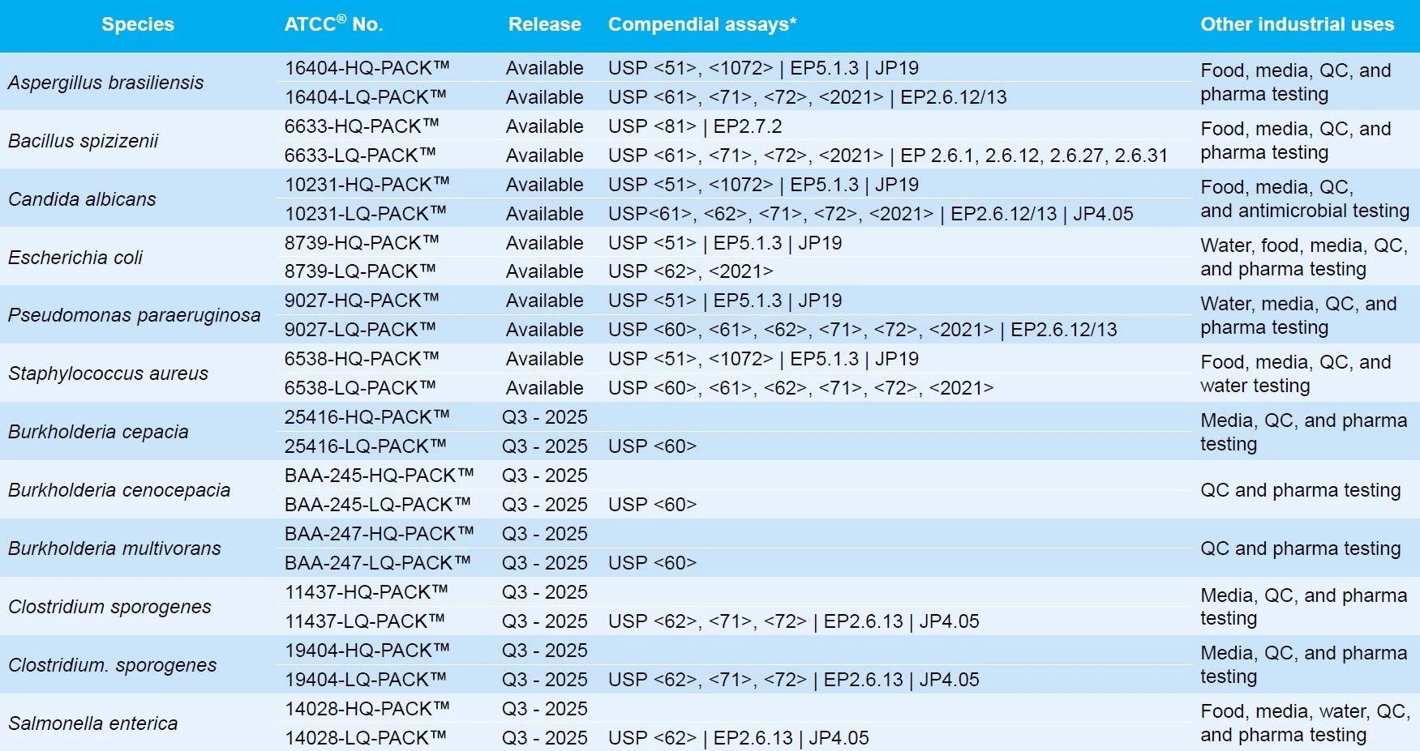Click the Other industrial uses header
The width and height of the screenshot is (1420, 751).
(1297, 24)
